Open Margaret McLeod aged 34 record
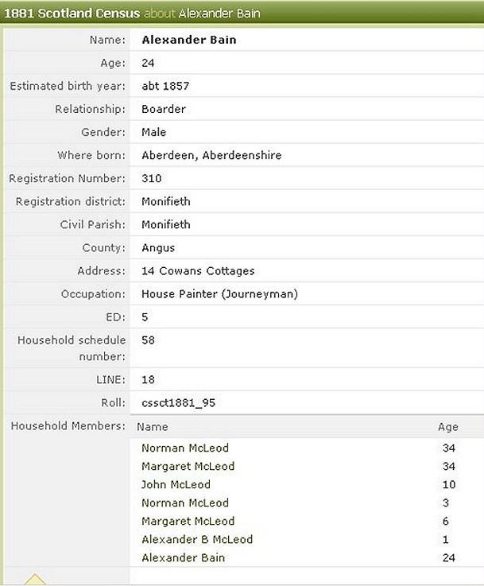Screen dimensions: 484x586 [188, 466]
